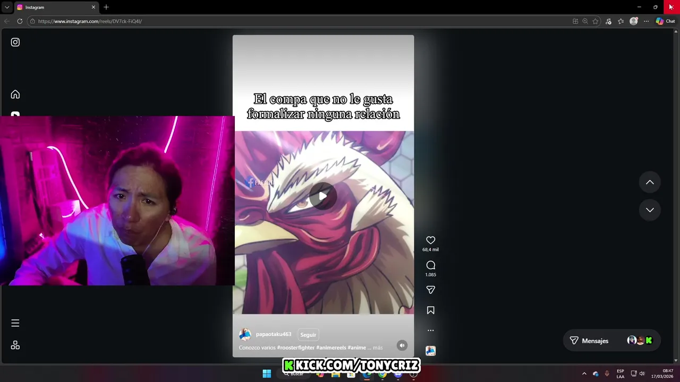Click the browser address bar URL
Screen dimensions: 680x382
click(90, 21)
